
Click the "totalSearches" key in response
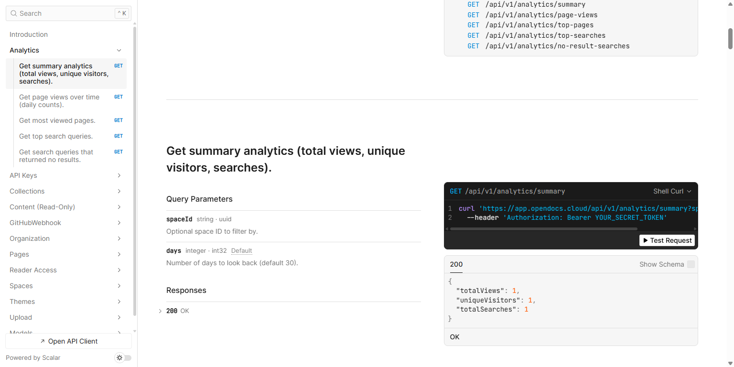pos(486,309)
